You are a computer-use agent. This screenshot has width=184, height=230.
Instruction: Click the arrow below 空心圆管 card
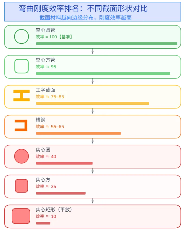coord(93,51)
